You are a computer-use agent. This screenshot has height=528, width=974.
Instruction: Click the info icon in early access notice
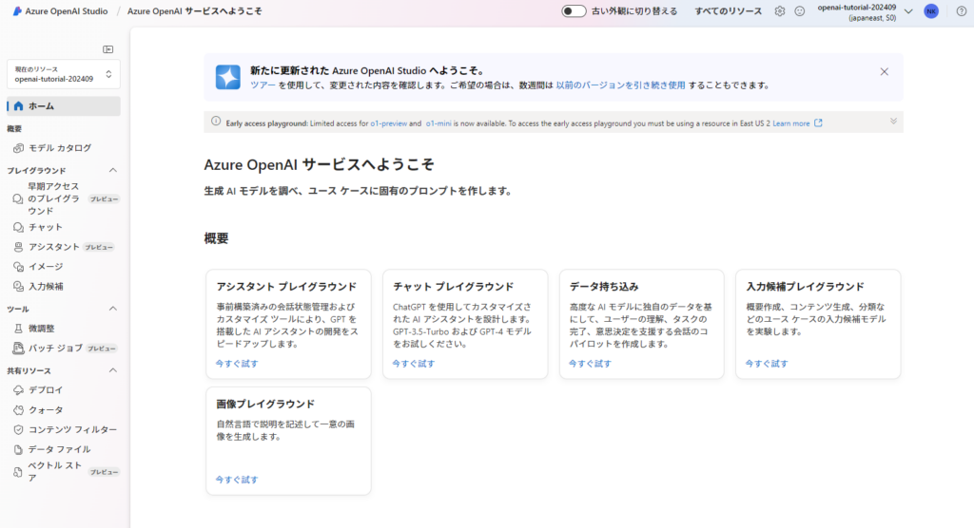[216, 122]
